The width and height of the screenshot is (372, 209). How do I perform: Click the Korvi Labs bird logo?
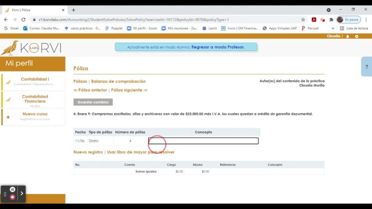10,48
